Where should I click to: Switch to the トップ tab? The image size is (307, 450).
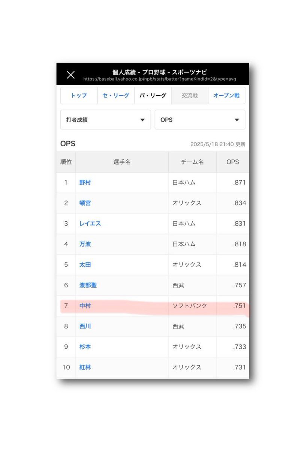pos(79,96)
